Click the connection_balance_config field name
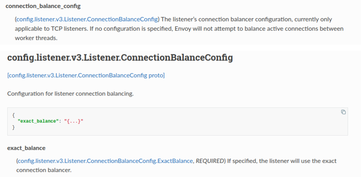Screen dimensions: 361x177 [x=43, y=6]
